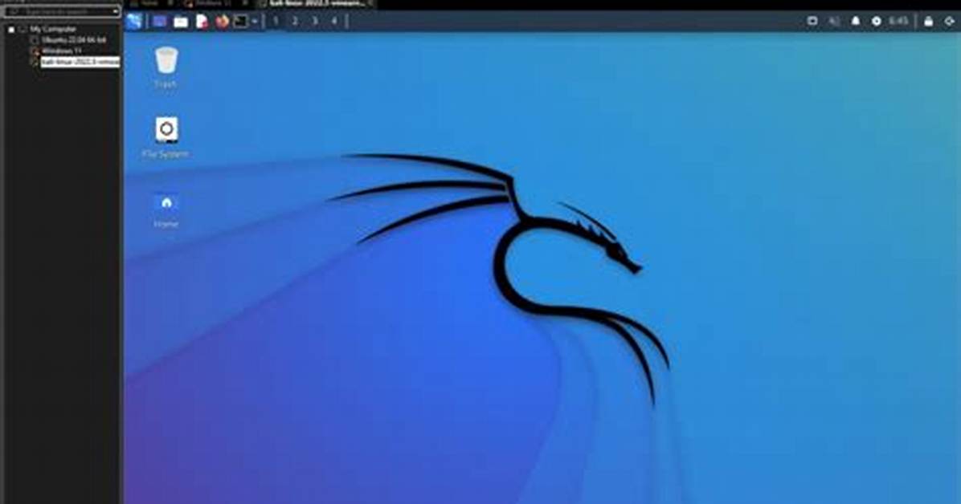Lock the screen with the padlock icon
Image resolution: width=961 pixels, height=504 pixels.
(x=929, y=21)
